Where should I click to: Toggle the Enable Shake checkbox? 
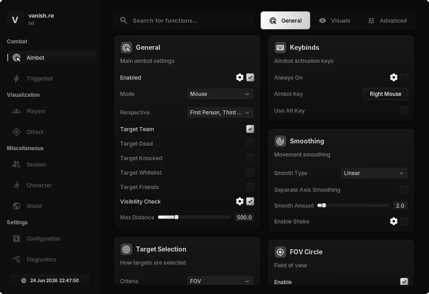[404, 221]
